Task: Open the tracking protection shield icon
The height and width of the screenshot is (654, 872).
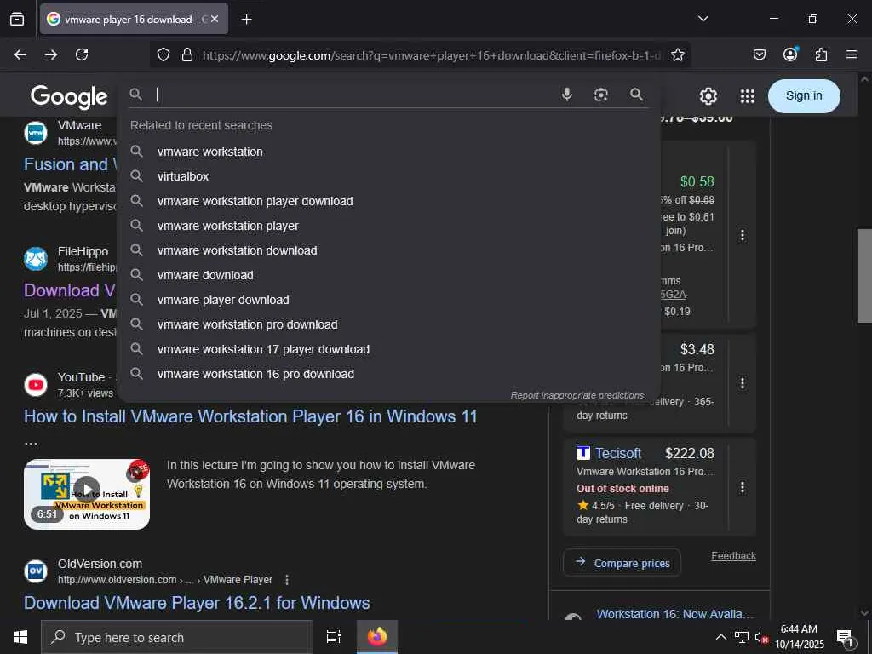Action: [x=163, y=55]
